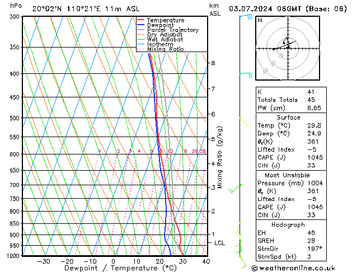
Task: Click the 3 km altitude axis label
Action: (x=213, y=187)
